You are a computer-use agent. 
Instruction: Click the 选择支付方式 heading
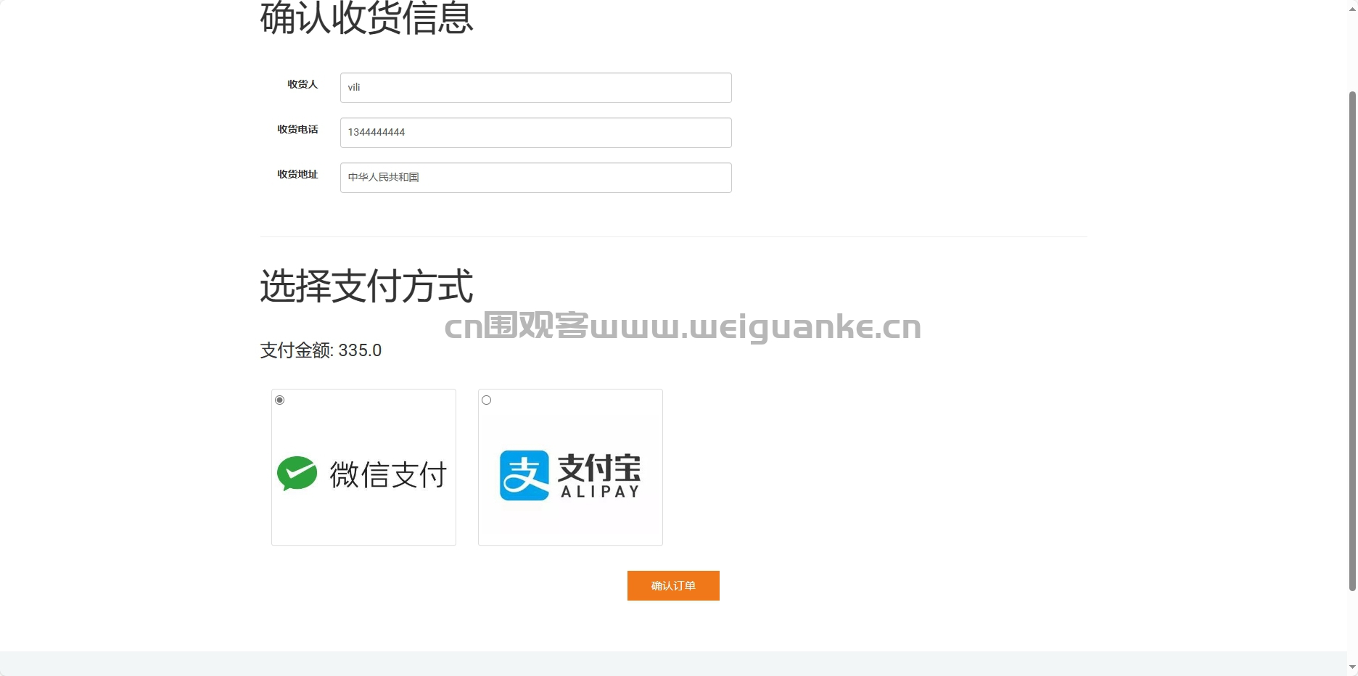(366, 286)
